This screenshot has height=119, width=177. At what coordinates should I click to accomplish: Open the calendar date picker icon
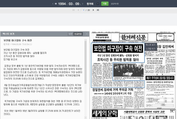[x=56, y=4]
